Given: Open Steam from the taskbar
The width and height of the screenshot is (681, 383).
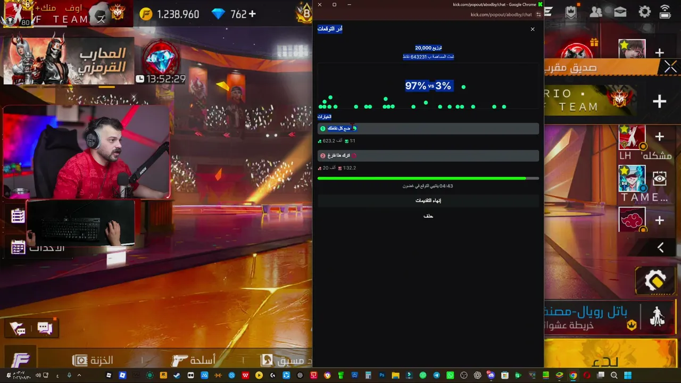Looking at the screenshot, I should coord(177,376).
